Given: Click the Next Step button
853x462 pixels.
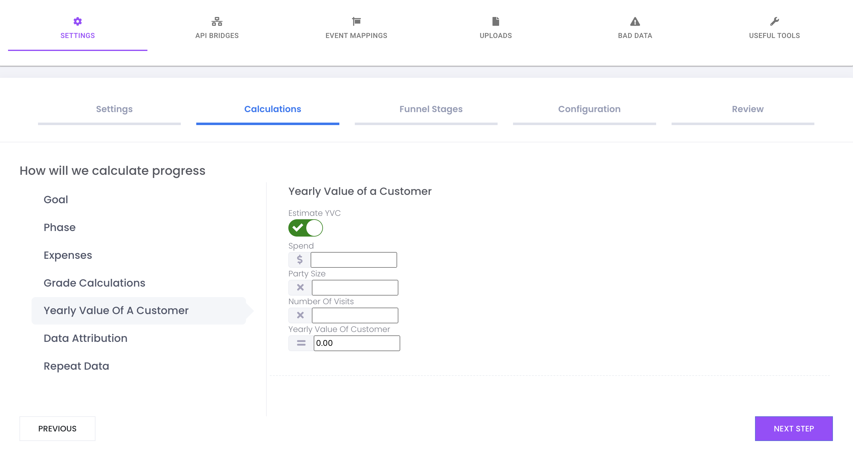Looking at the screenshot, I should 793,429.
